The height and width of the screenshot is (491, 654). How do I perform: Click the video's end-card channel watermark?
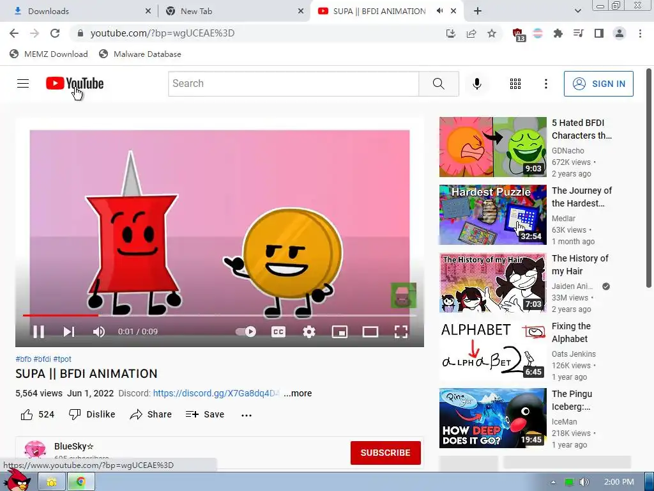(x=404, y=295)
